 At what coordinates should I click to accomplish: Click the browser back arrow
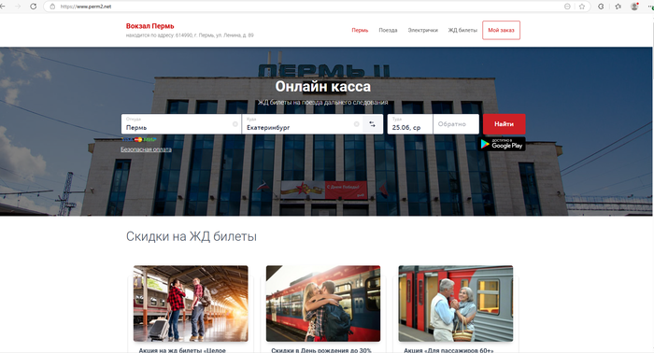click(3, 7)
